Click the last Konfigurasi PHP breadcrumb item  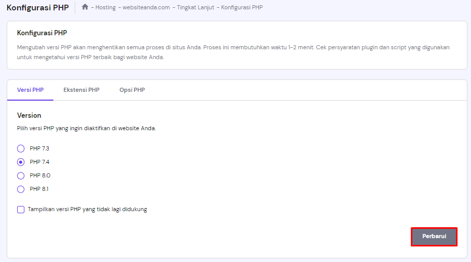pos(242,8)
